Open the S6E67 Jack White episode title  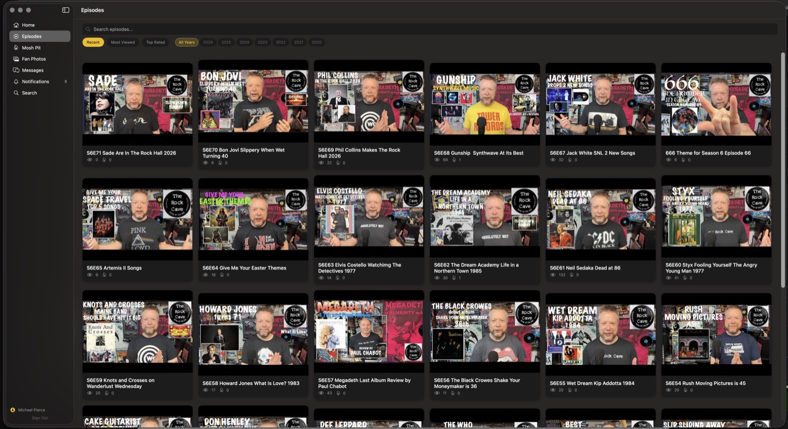pyautogui.click(x=593, y=153)
